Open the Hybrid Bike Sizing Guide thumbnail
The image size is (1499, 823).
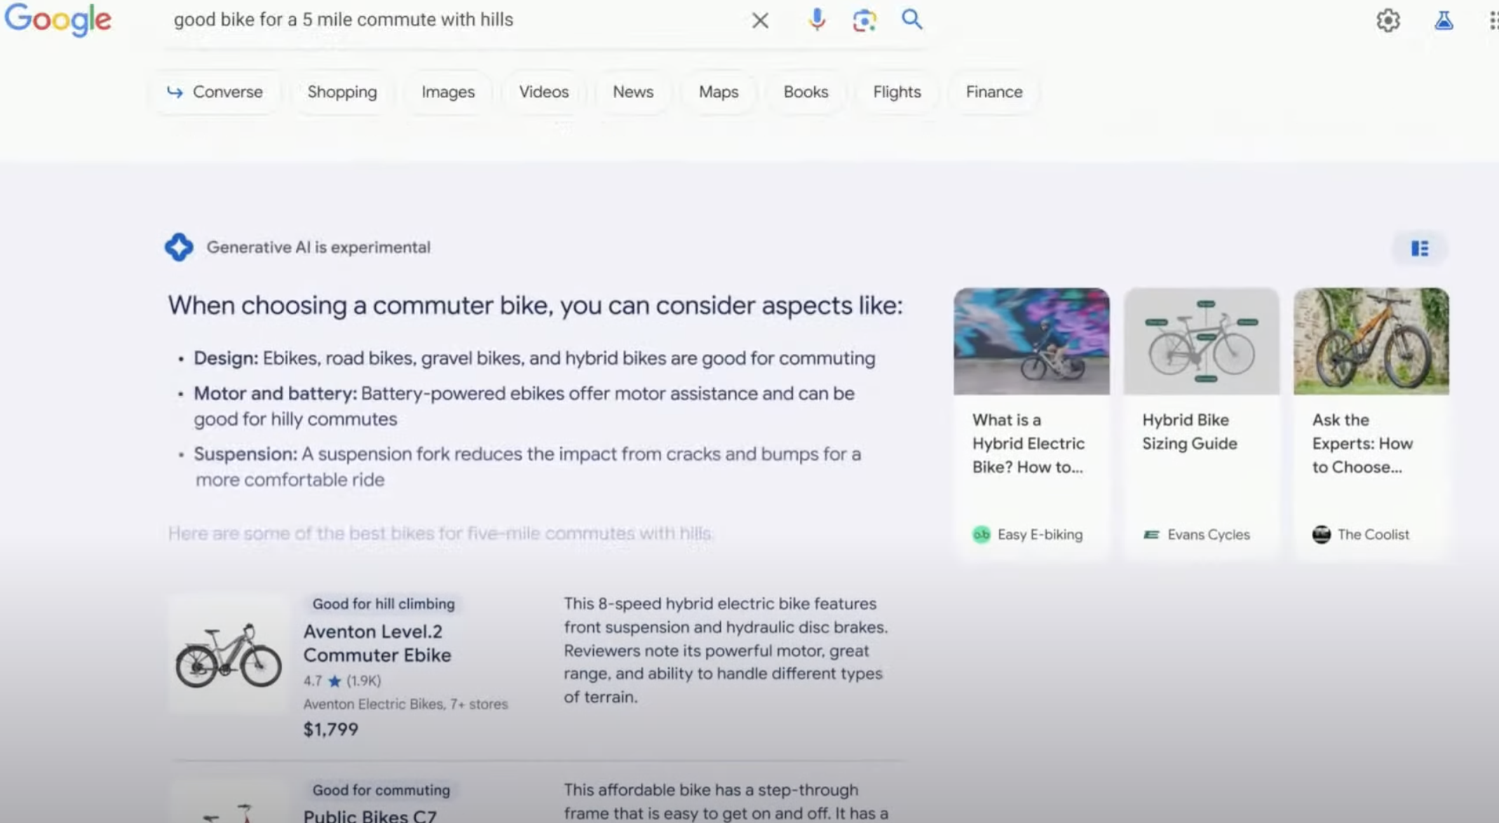(1202, 341)
